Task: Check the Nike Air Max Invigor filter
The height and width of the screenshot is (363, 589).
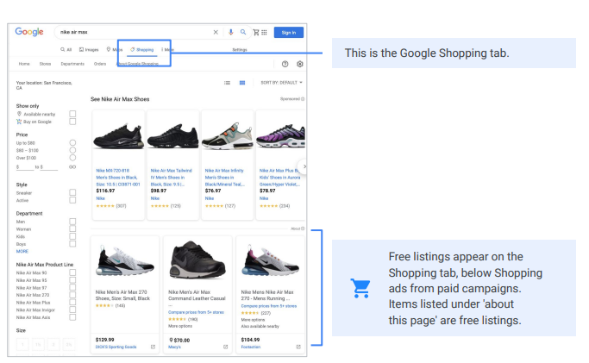Action: pyautogui.click(x=72, y=310)
